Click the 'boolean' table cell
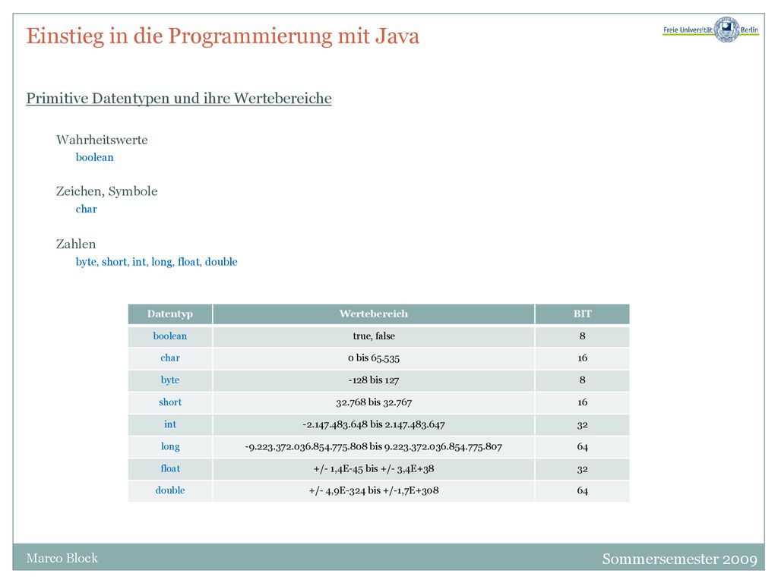This screenshot has height=583, width=778. coord(170,336)
